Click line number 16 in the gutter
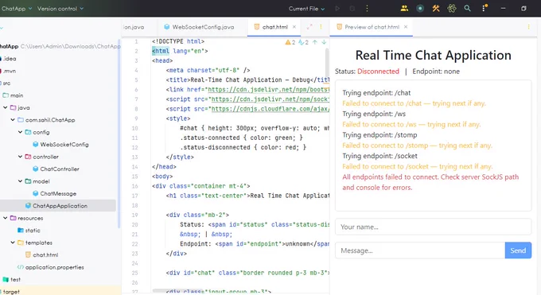Image resolution: width=541 pixels, height=295 pixels. (136, 186)
